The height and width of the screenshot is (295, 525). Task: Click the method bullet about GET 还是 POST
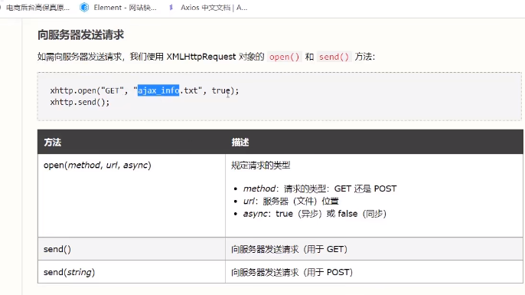coord(320,188)
